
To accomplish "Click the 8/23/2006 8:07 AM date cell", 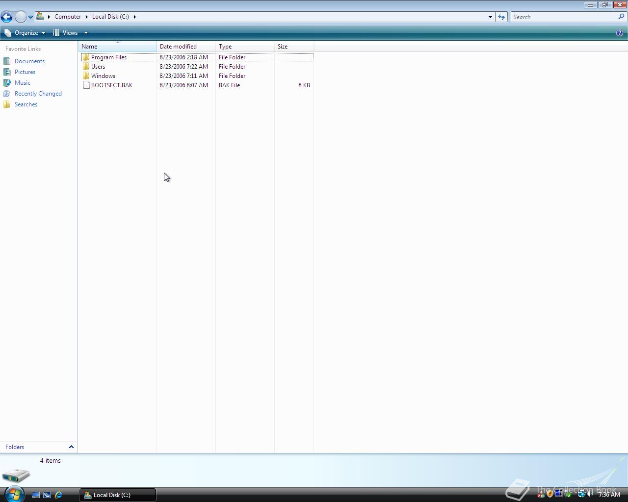I will point(184,85).
